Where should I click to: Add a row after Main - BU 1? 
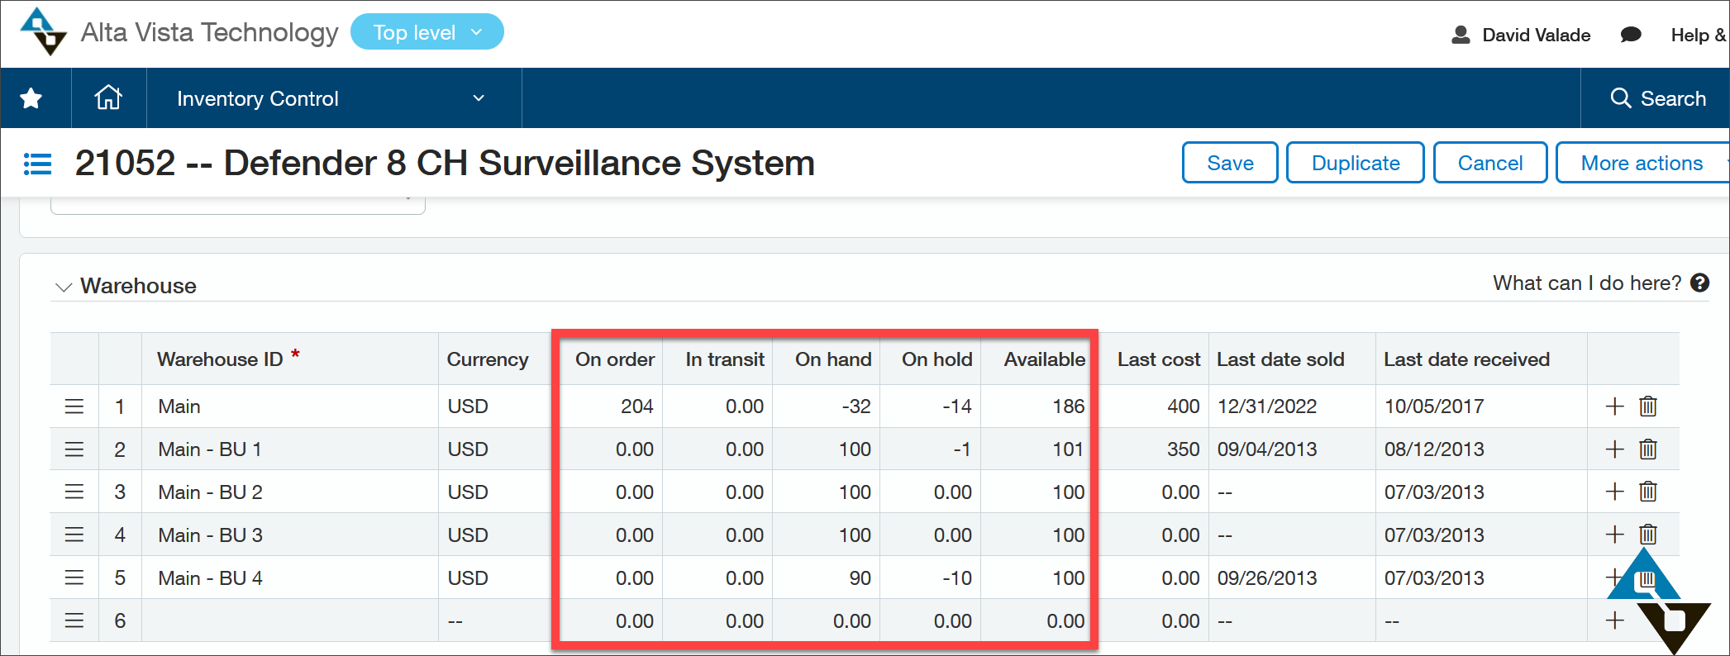pyautogui.click(x=1614, y=449)
